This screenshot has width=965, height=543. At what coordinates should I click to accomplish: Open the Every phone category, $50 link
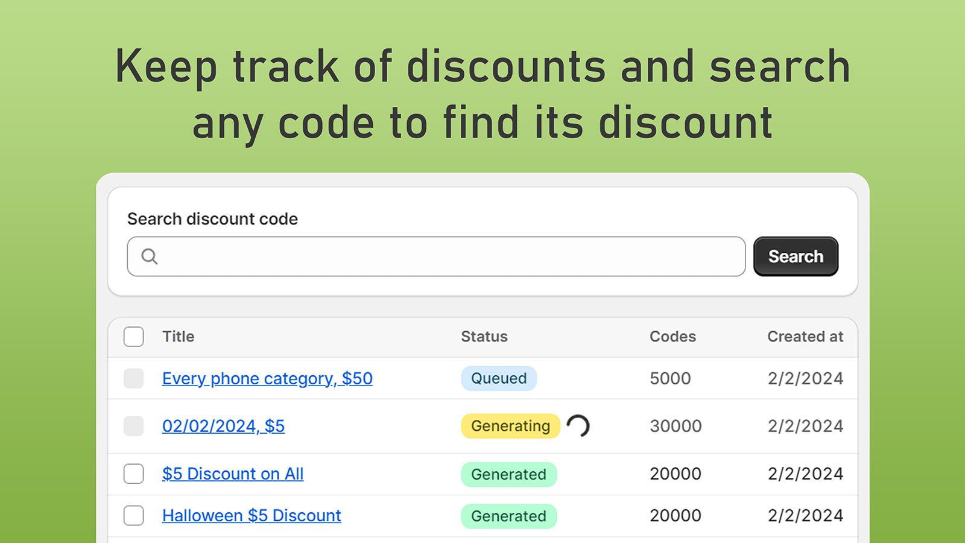pyautogui.click(x=267, y=378)
